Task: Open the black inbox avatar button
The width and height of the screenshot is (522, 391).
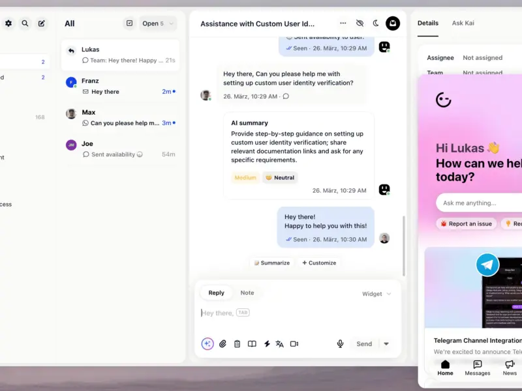Action: 393,23
